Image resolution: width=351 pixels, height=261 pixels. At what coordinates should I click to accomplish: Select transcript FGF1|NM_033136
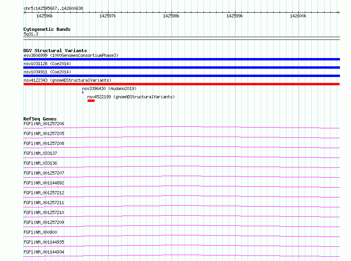point(40,163)
